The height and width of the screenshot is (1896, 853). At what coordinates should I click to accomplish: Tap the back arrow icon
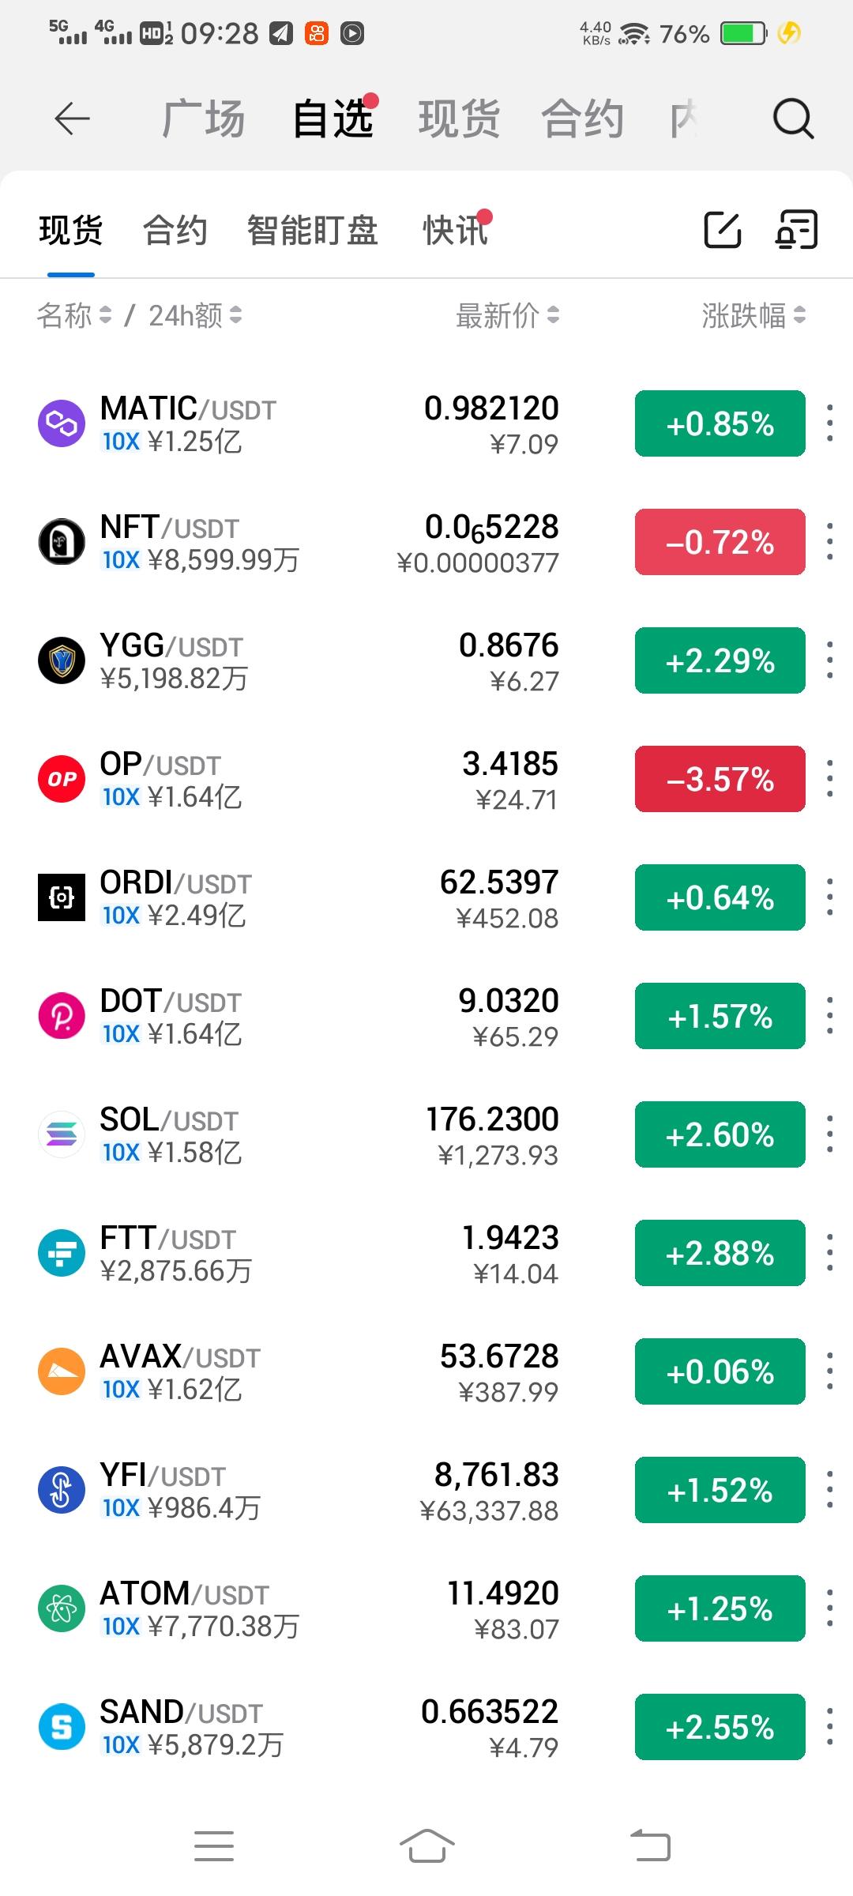coord(72,119)
